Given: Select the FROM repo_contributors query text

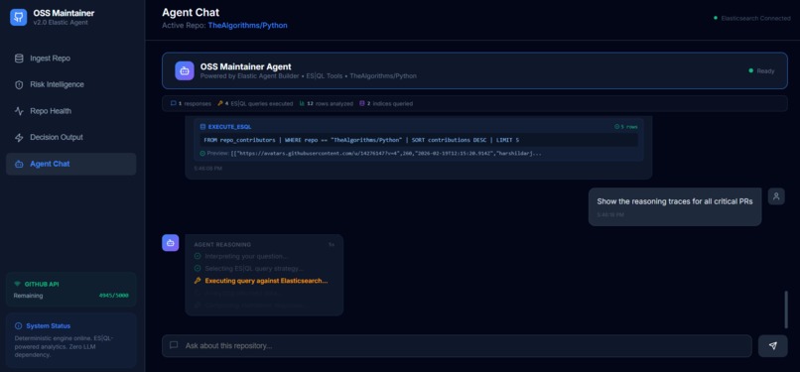Looking at the screenshot, I should 361,140.
